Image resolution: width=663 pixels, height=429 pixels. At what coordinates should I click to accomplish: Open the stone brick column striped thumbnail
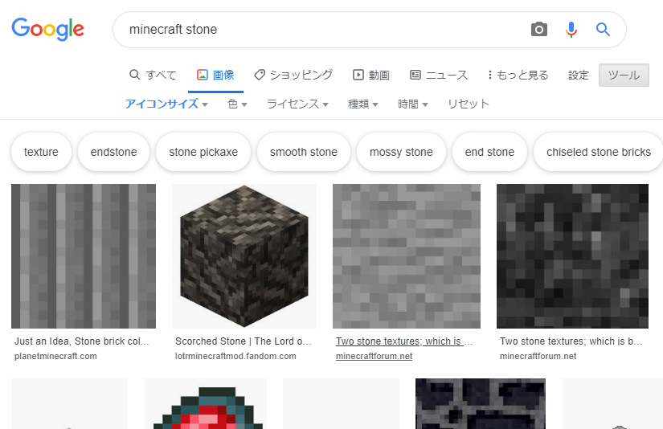tap(84, 256)
